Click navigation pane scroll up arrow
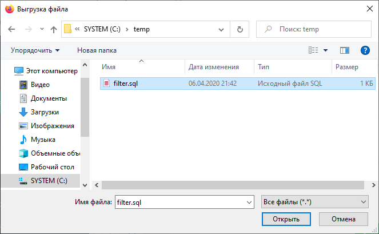The width and height of the screenshot is (379, 234). tap(85, 65)
